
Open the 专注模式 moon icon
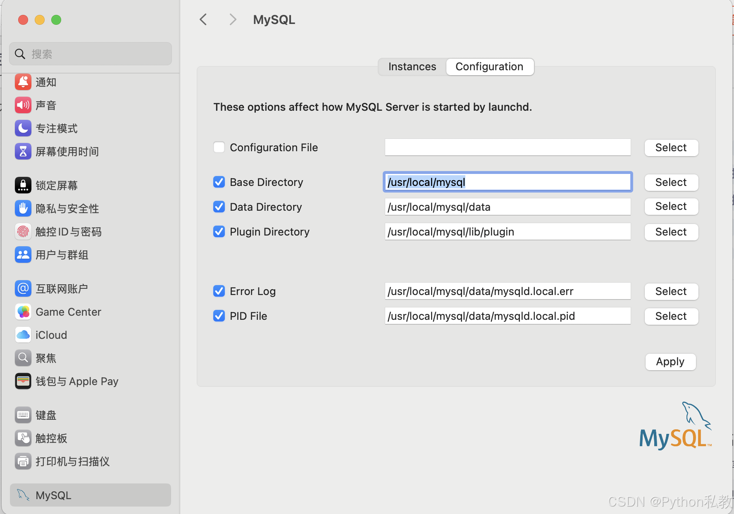click(23, 128)
